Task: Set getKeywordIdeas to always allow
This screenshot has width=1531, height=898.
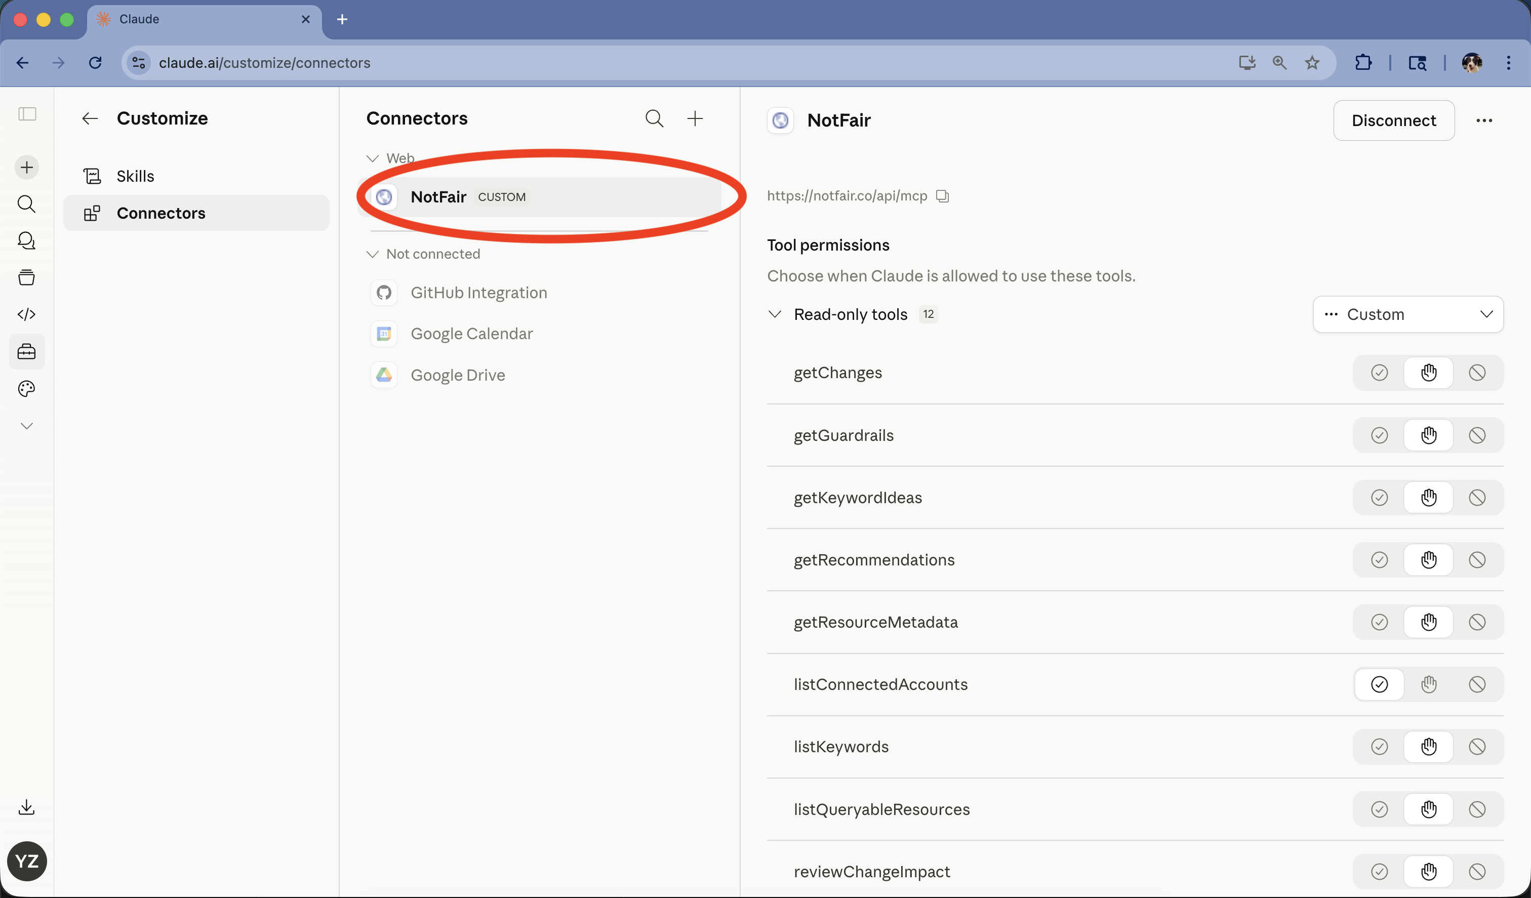Action: [x=1379, y=498]
